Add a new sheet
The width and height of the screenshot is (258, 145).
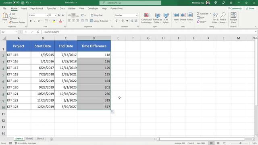click(x=51, y=139)
